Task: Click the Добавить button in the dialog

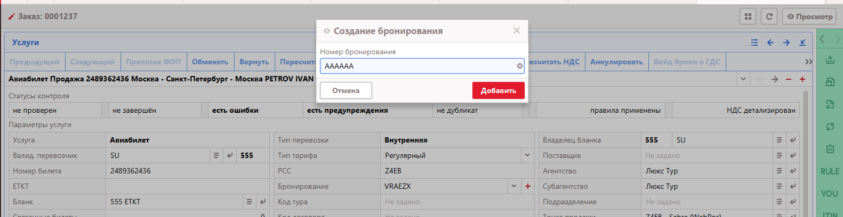Action: point(498,90)
